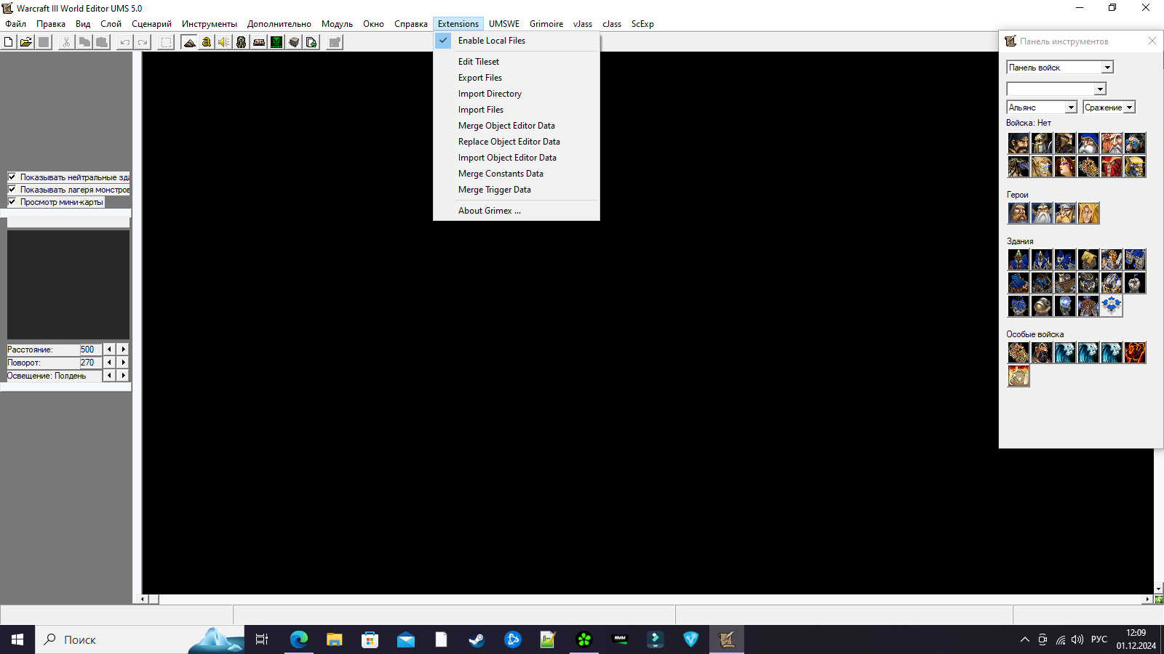Click the Save Map toolbar icon
This screenshot has width=1164, height=654.
pos(44,42)
